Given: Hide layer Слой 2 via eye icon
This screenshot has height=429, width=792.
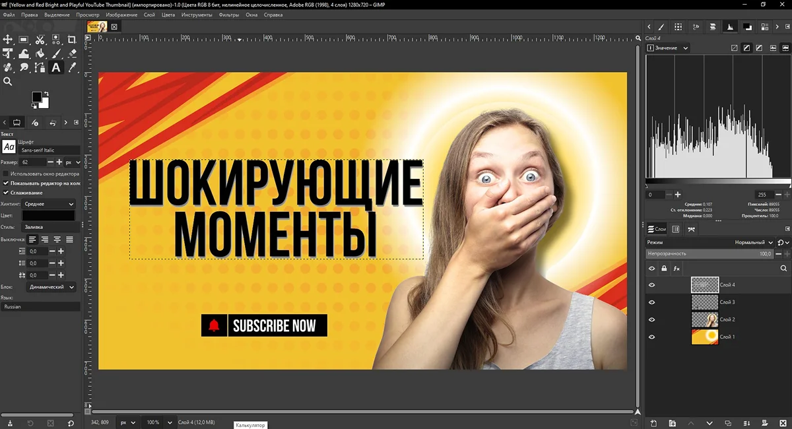Looking at the screenshot, I should tap(652, 319).
